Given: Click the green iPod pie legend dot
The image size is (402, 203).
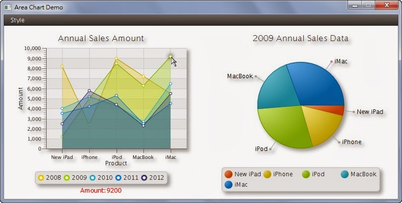Looking at the screenshot, I should click(x=306, y=174).
